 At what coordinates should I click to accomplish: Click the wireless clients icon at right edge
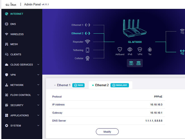point(182,31)
